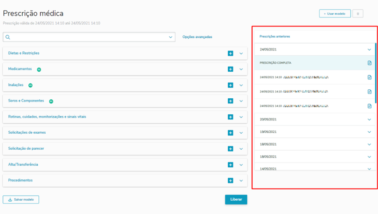The image size is (378, 214).
Task: Click the previous prescriptions scrollbar
Action: tap(376, 73)
